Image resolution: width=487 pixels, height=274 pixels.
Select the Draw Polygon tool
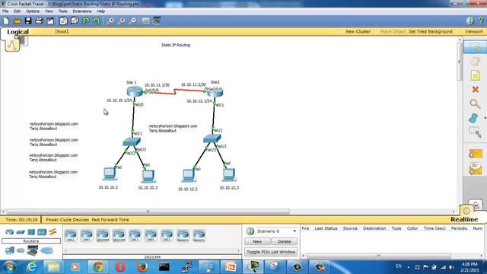[x=473, y=118]
